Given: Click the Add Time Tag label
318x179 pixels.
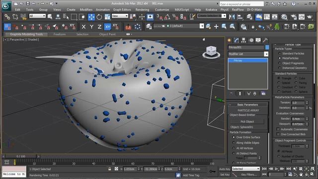Looking at the screenshot, I should click(191, 175).
